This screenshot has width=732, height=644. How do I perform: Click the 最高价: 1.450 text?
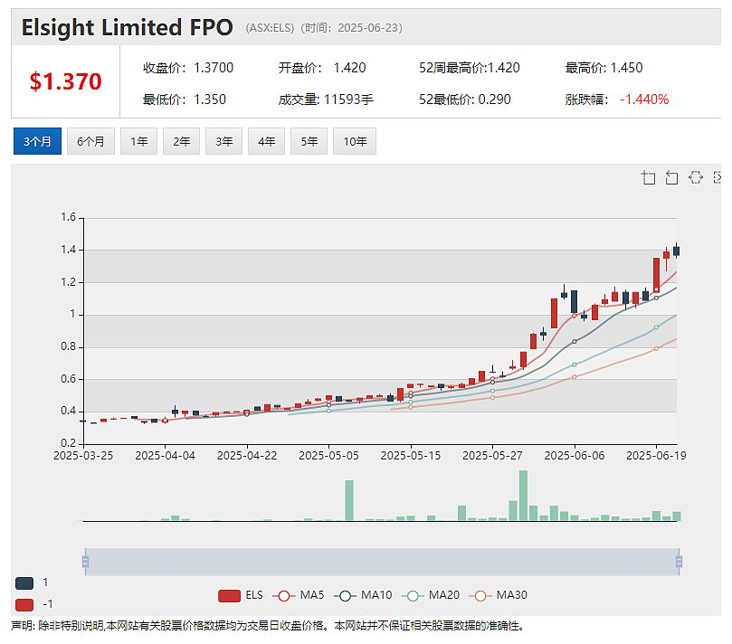604,68
